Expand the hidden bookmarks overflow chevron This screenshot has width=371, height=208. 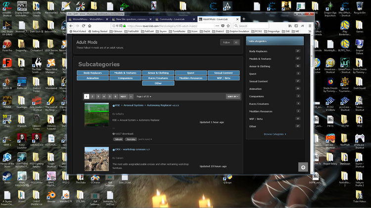(310, 31)
